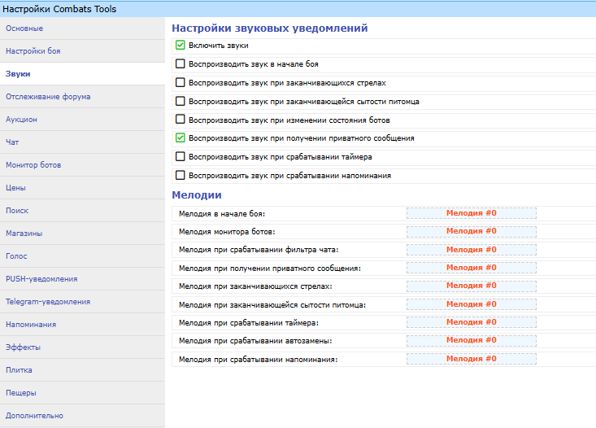The width and height of the screenshot is (596, 428).
Task: Enable reminder trigger sound checkbox
Action: click(x=181, y=176)
